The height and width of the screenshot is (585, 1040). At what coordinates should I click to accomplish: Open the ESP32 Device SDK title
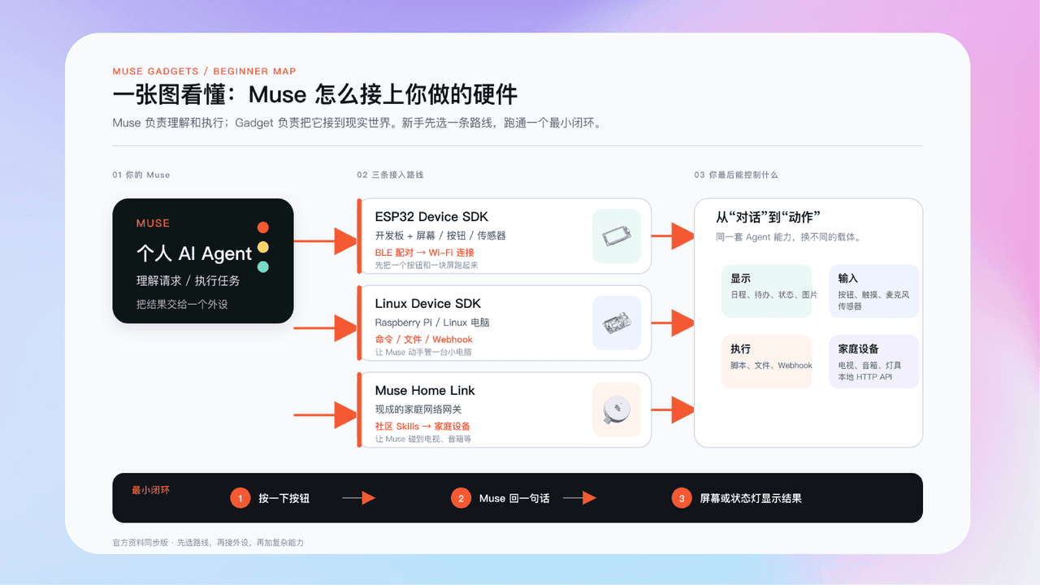click(431, 217)
